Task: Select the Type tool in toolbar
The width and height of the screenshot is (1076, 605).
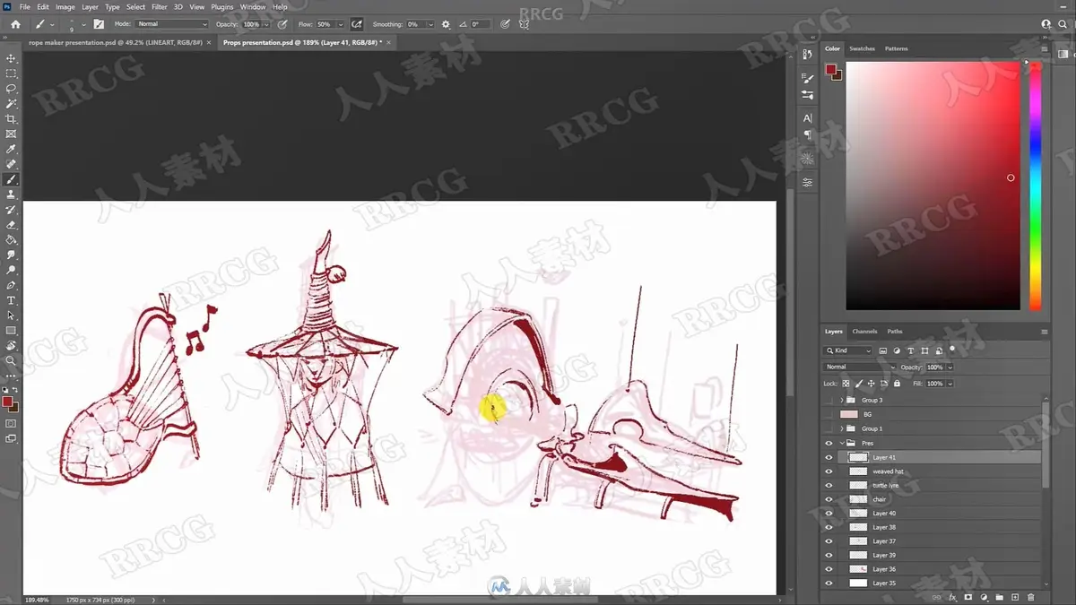Action: click(x=11, y=300)
